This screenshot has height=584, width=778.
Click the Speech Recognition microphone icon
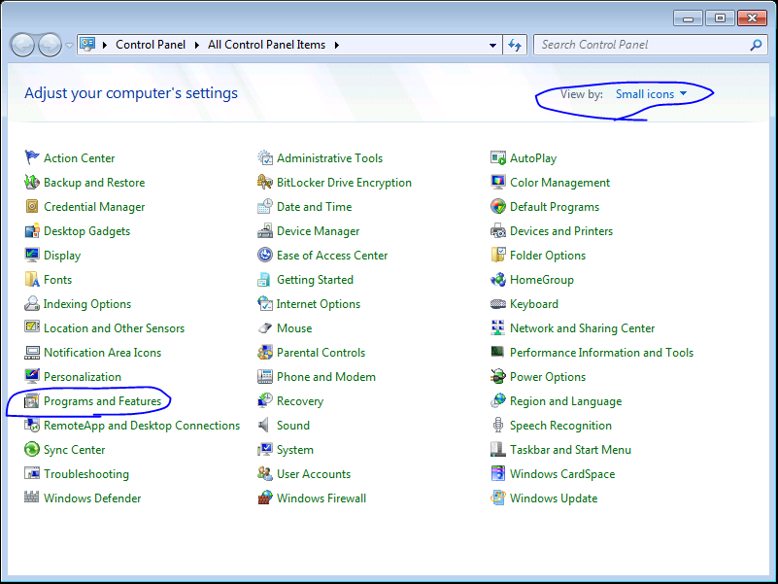point(498,425)
